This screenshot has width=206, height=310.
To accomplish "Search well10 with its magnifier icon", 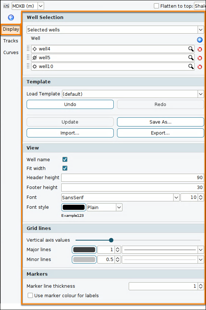I will coord(191,67).
